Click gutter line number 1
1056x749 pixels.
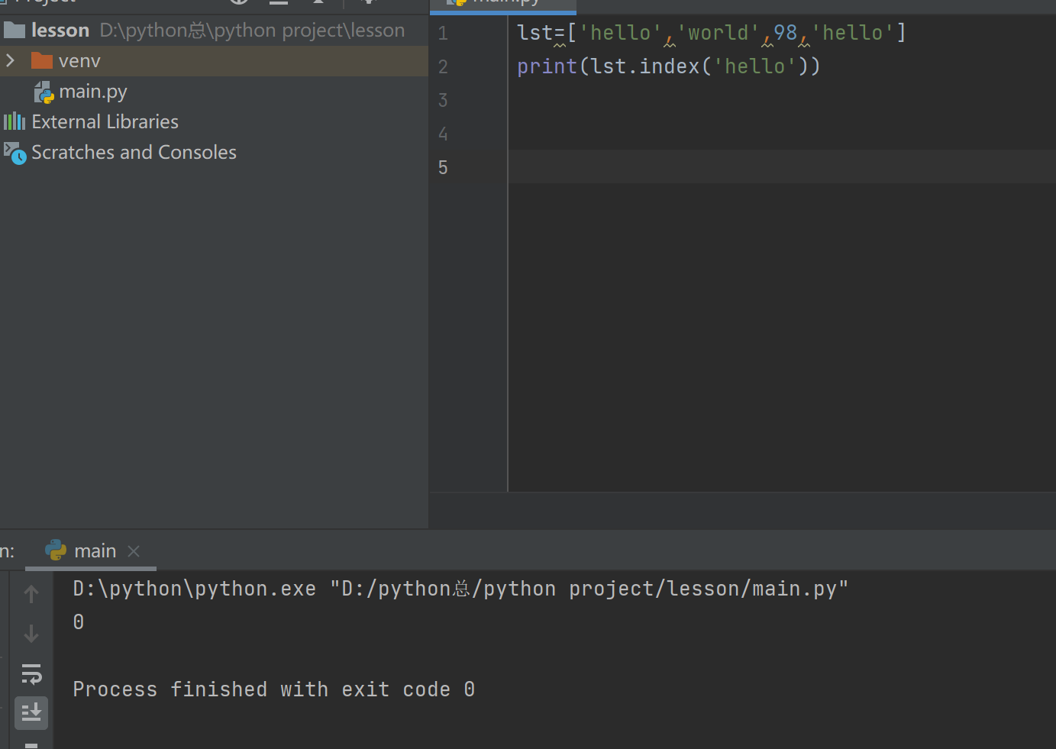tap(443, 34)
